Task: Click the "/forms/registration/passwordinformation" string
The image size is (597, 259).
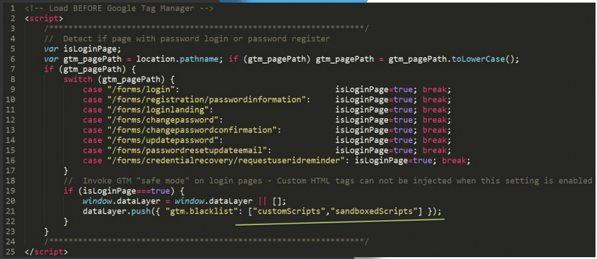Action: (x=207, y=100)
